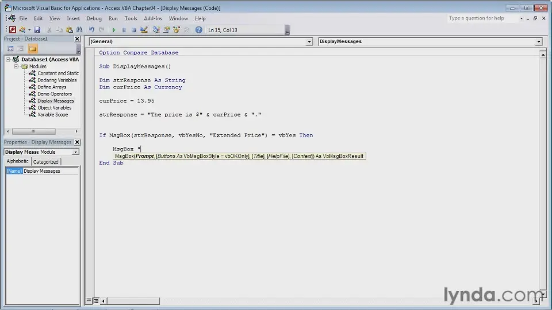
Task: Click the 'curPrice = 13.95' code line
Action: 126,101
